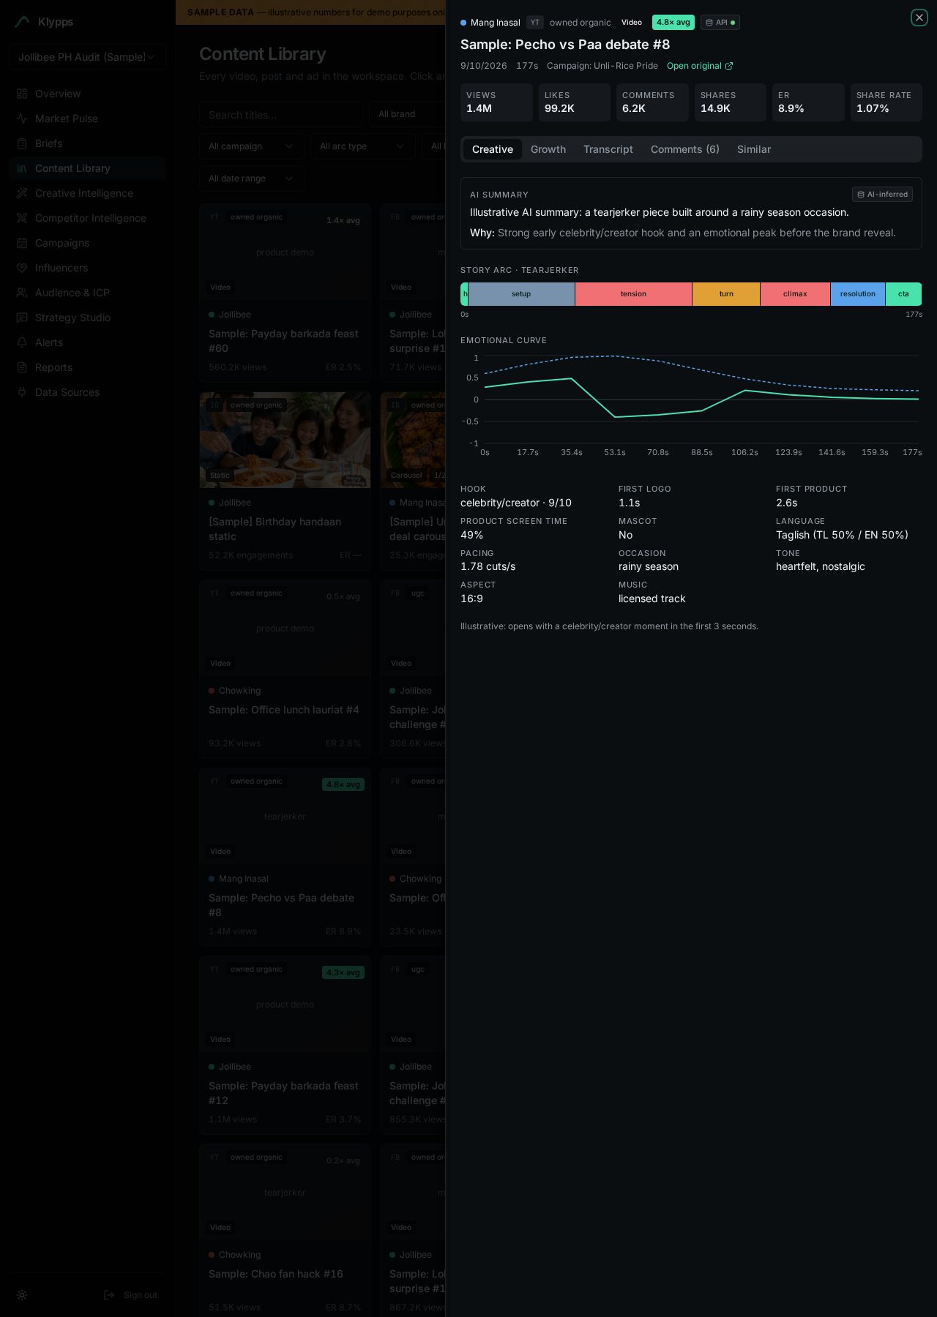The width and height of the screenshot is (937, 1317).
Task: Expand the Jollibee PH Audit workspace dropdown
Action: point(87,57)
